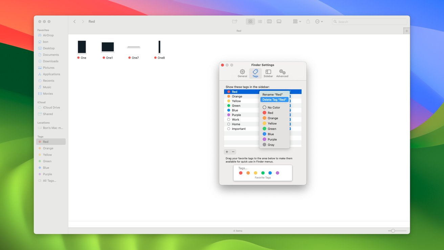Image resolution: width=444 pixels, height=250 pixels.
Task: Add a new tag with the plus button
Action: [227, 152]
